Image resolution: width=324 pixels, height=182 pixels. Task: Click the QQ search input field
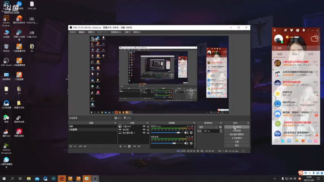[x=296, y=48]
